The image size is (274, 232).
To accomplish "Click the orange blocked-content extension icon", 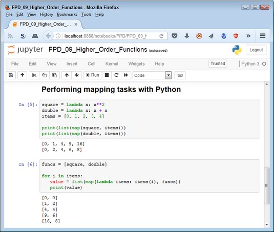I will [x=199, y=36].
